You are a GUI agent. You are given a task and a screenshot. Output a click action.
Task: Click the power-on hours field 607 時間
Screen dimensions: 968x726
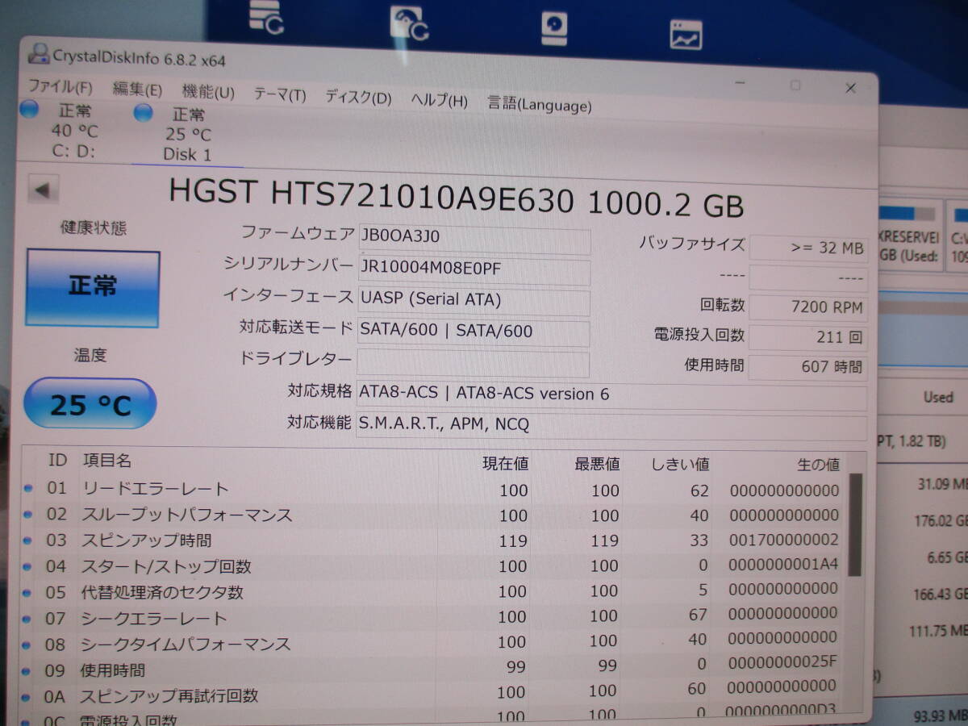[x=808, y=367]
